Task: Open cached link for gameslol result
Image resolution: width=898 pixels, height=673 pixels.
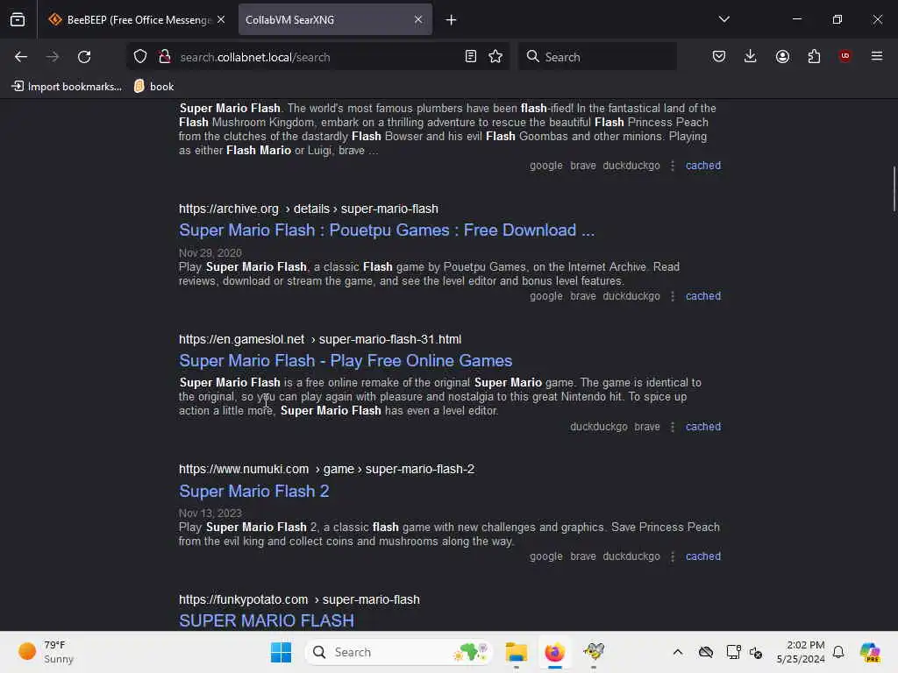Action: tap(703, 427)
